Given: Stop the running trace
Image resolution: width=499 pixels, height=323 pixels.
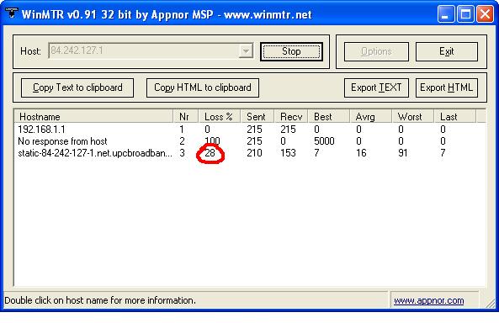Looking at the screenshot, I should pos(291,51).
